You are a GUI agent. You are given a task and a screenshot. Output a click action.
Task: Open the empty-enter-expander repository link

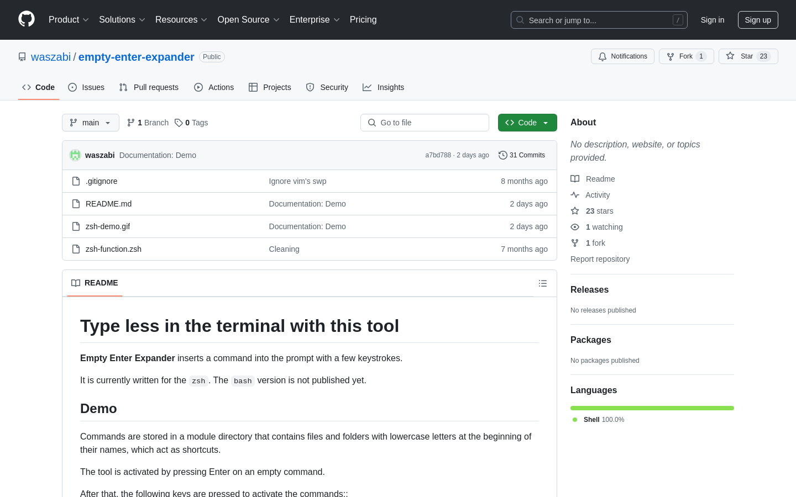pyautogui.click(x=137, y=57)
